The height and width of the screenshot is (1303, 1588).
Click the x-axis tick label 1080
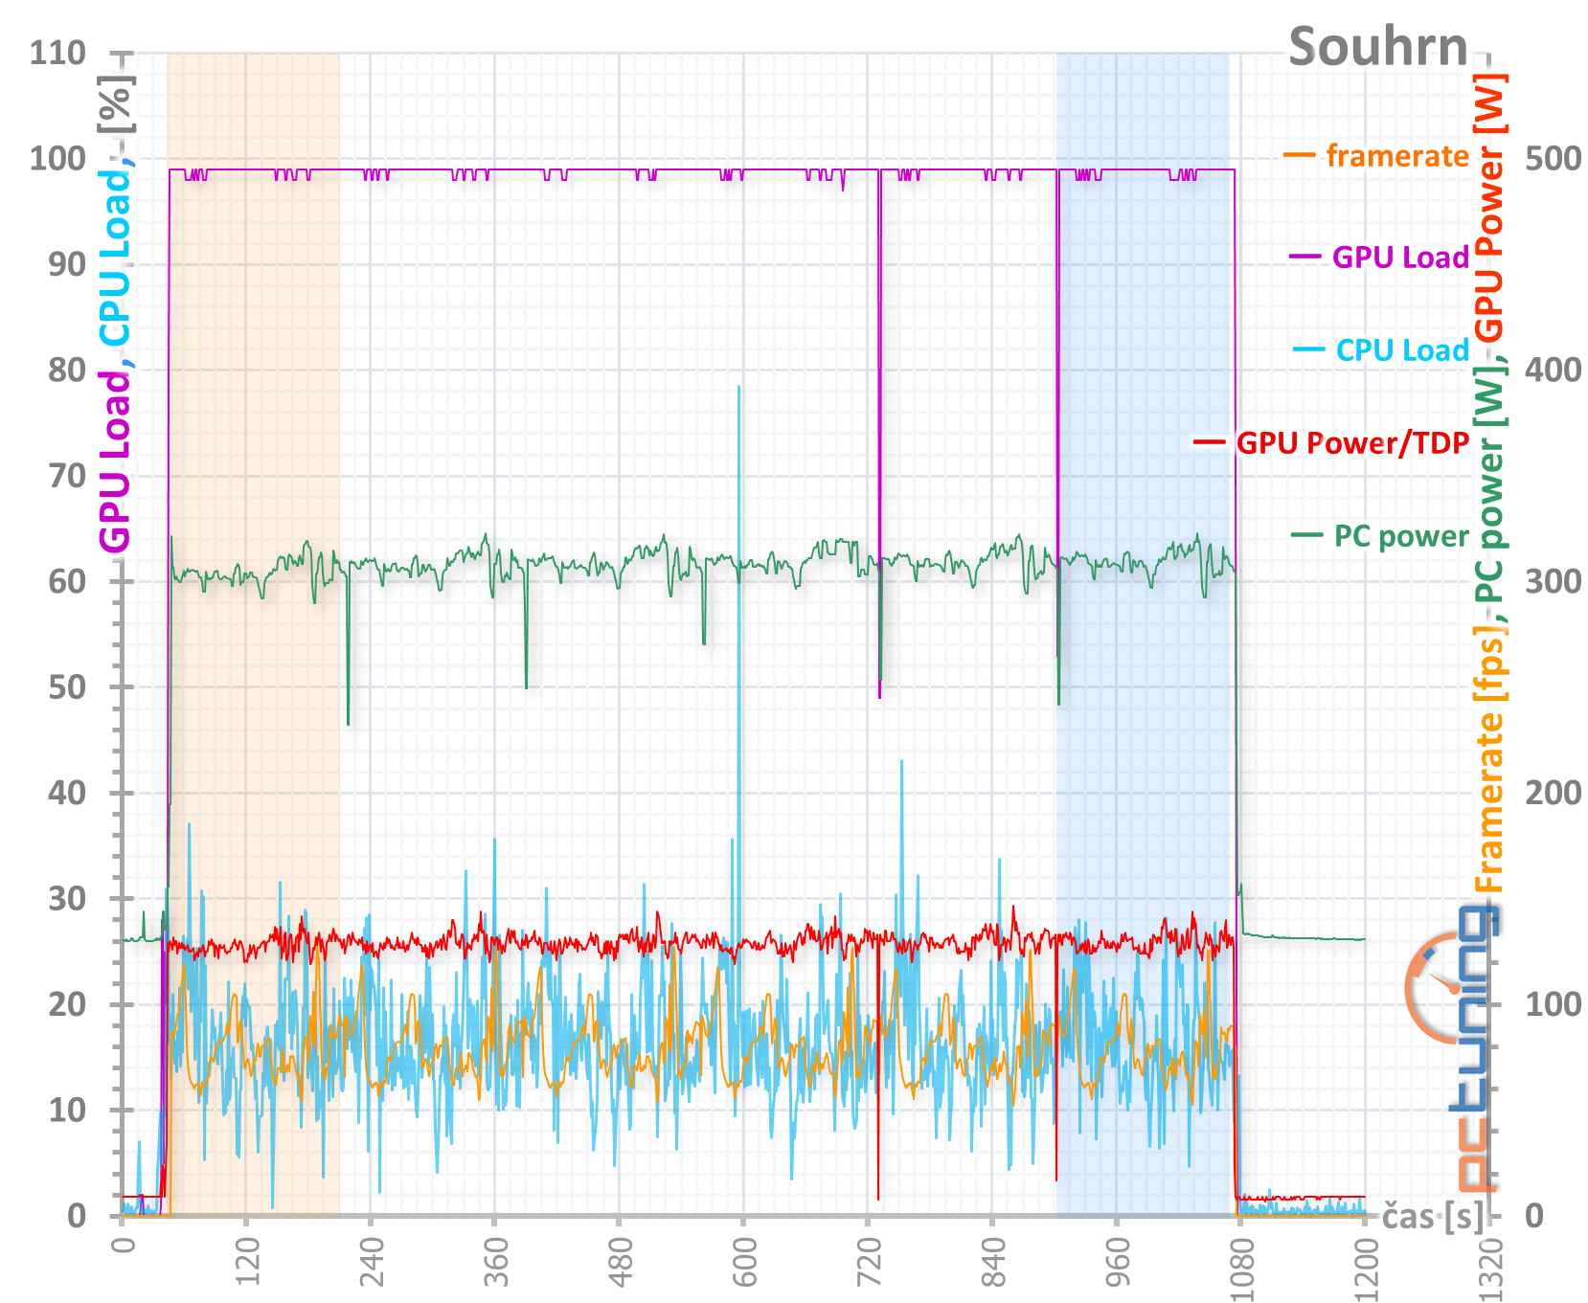(x=1241, y=1269)
